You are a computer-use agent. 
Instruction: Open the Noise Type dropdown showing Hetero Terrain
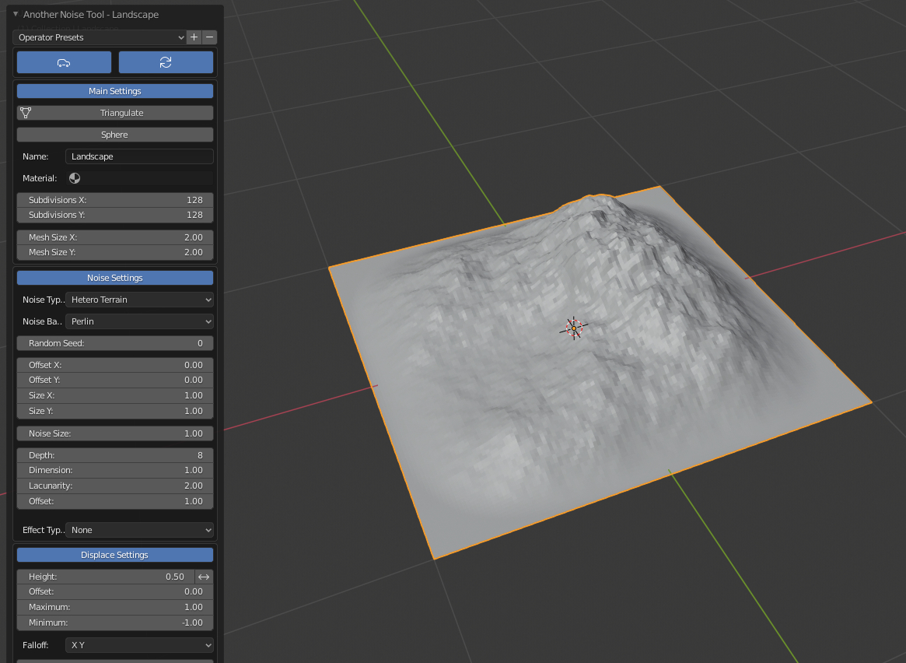[x=139, y=300]
